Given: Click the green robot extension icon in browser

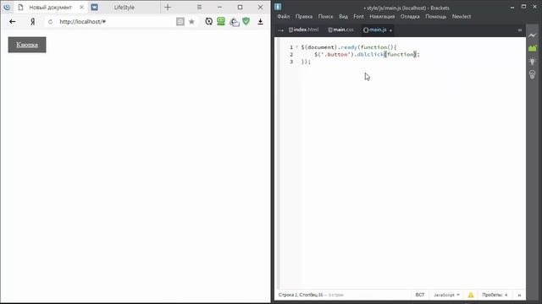Looking at the screenshot, I should click(x=221, y=21).
